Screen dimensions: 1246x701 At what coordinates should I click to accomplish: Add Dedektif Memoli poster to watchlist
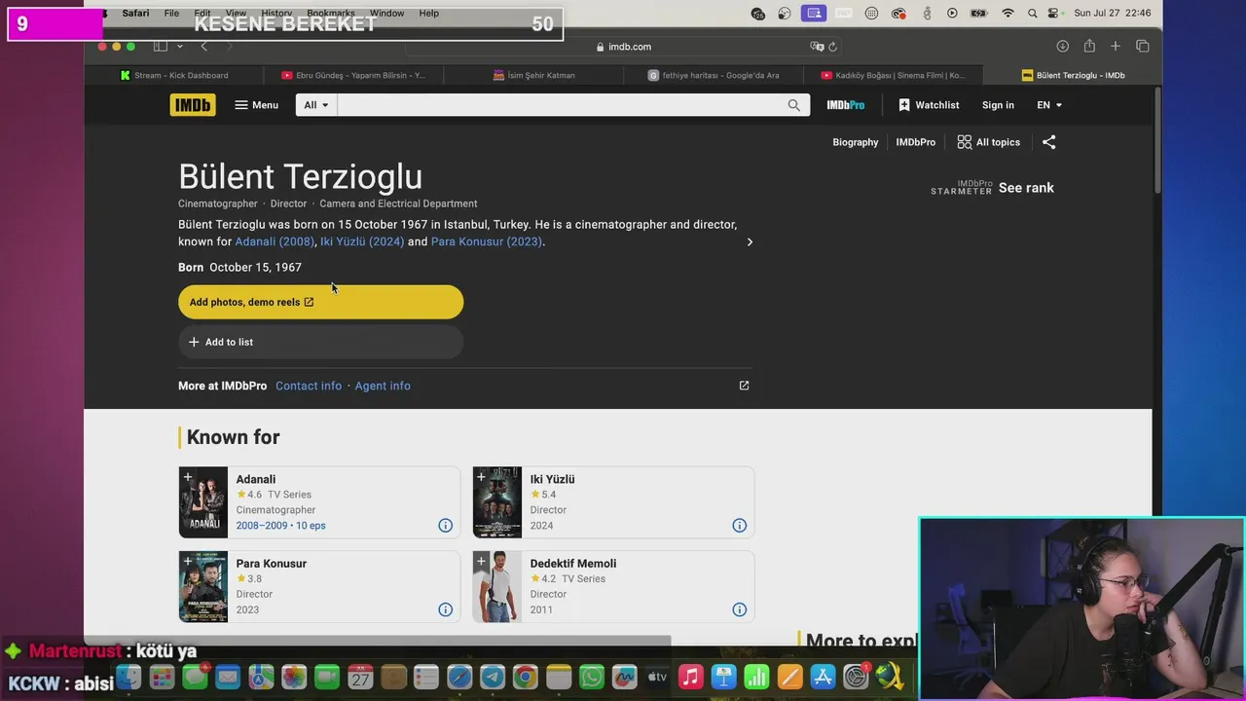click(x=482, y=562)
